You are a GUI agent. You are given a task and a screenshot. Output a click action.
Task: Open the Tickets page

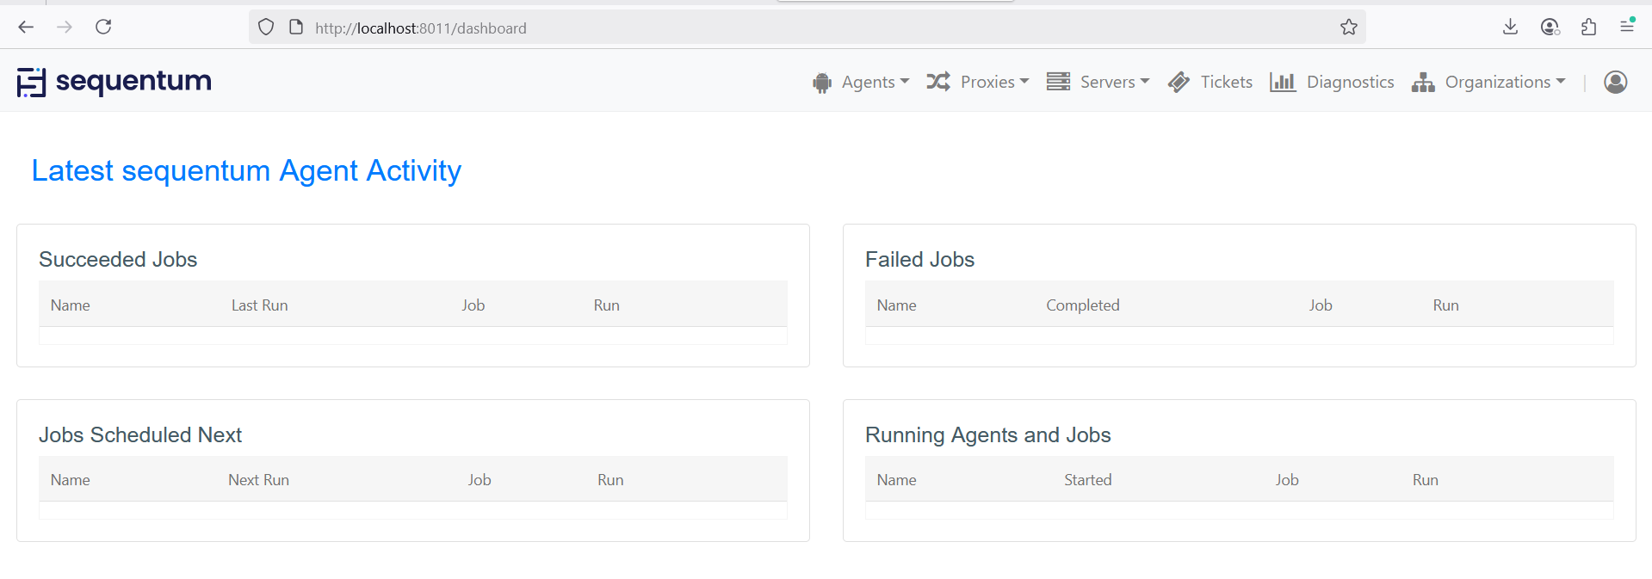[x=1226, y=82]
